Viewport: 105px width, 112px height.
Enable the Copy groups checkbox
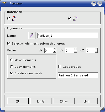pyautogui.click(x=60, y=66)
